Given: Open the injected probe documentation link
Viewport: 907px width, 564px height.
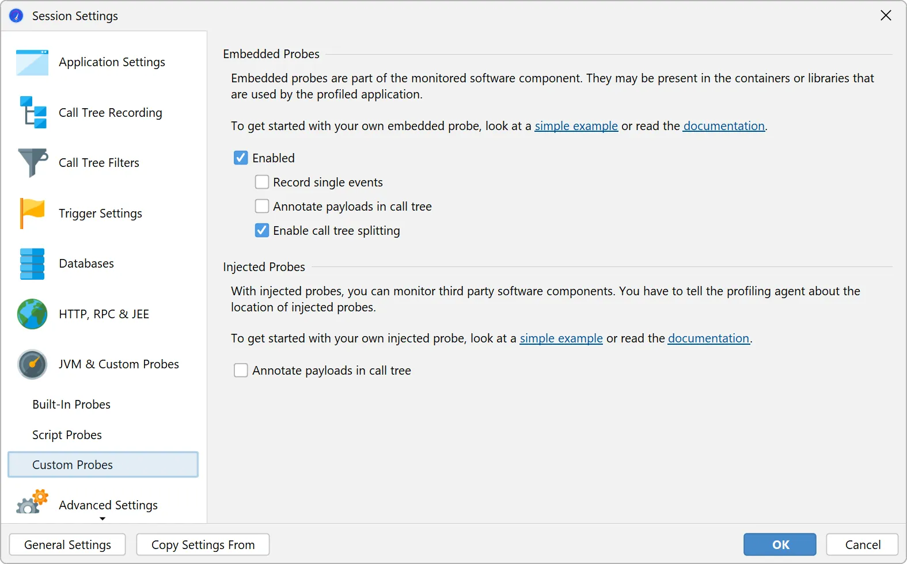Looking at the screenshot, I should 708,338.
